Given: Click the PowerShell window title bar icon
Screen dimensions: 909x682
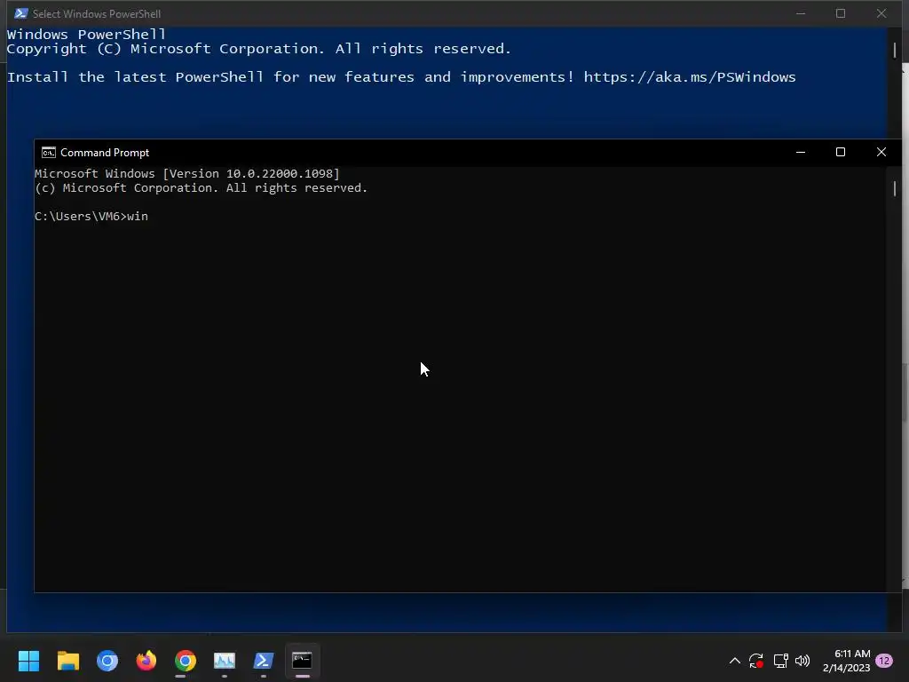Looking at the screenshot, I should tap(21, 13).
